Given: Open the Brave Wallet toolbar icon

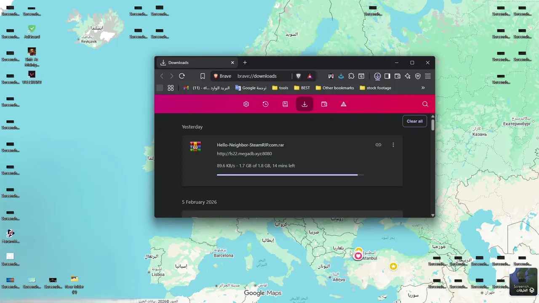Looking at the screenshot, I should pyautogui.click(x=398, y=76).
